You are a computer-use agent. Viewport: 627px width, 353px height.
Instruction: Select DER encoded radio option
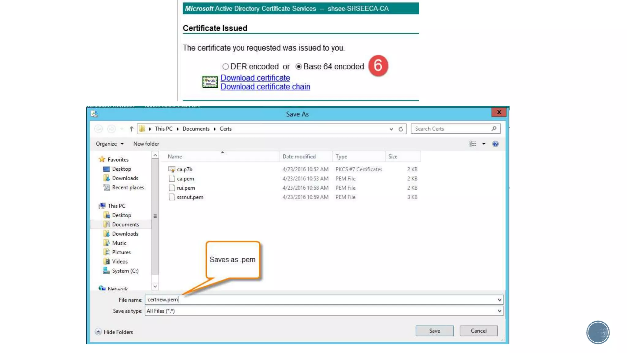click(x=226, y=67)
